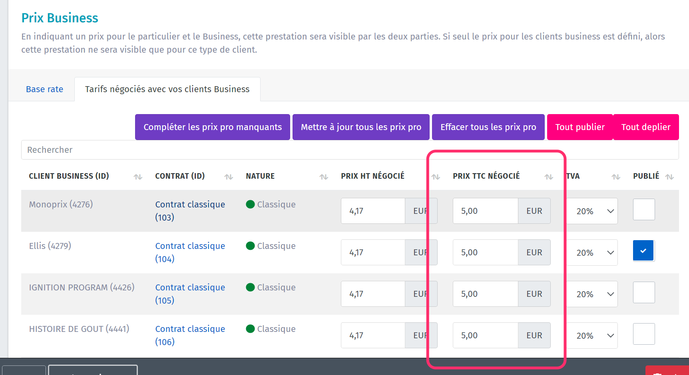Sort table by TVA column
Image resolution: width=689 pixels, height=375 pixels.
tap(616, 177)
